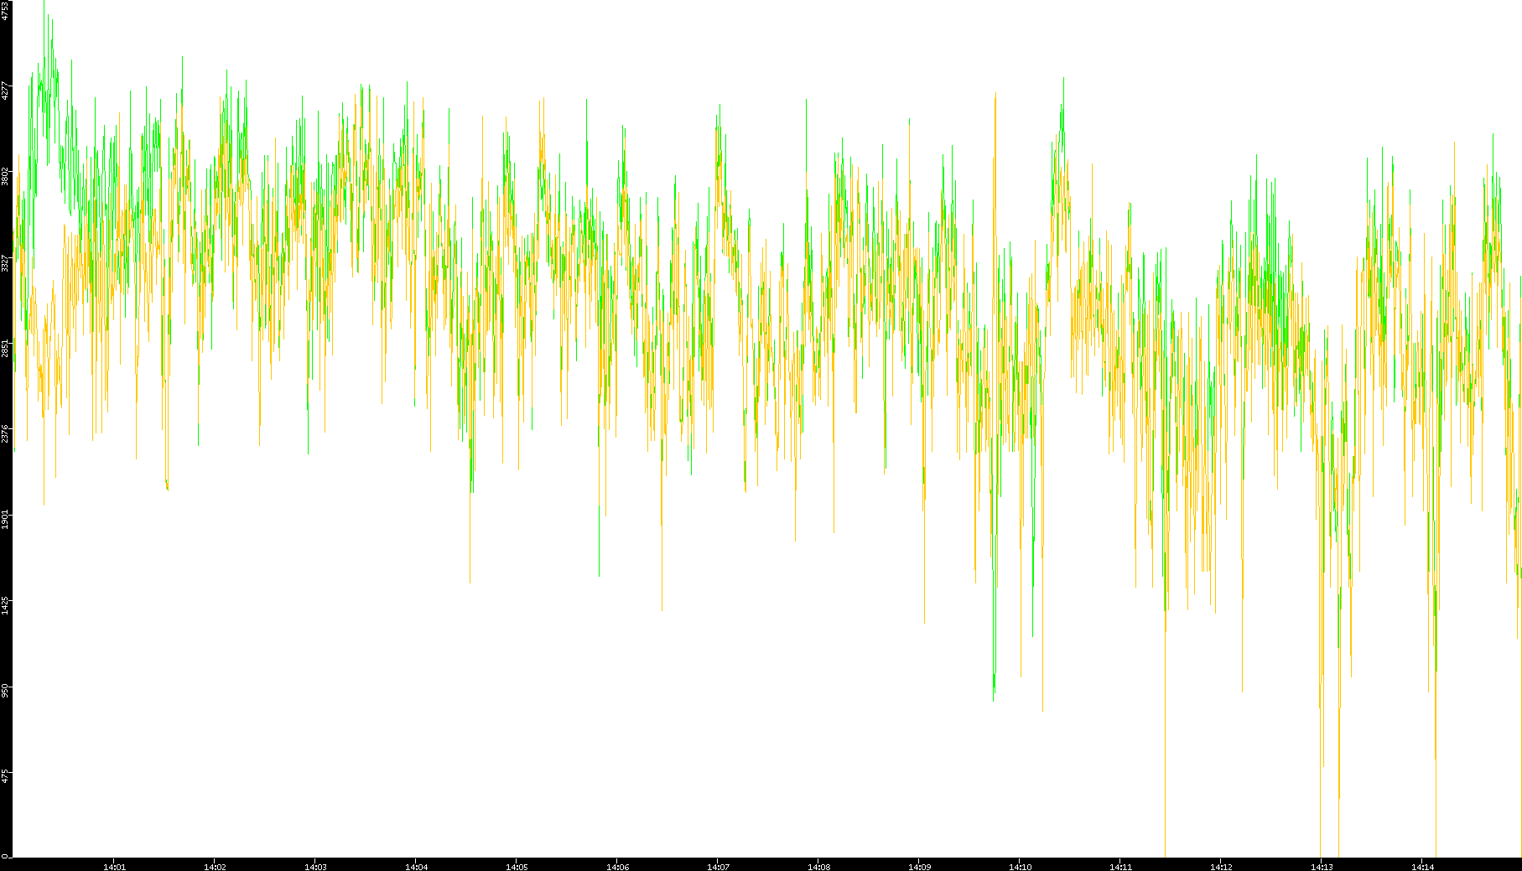Select the 1425 vertical axis label

coord(5,604)
